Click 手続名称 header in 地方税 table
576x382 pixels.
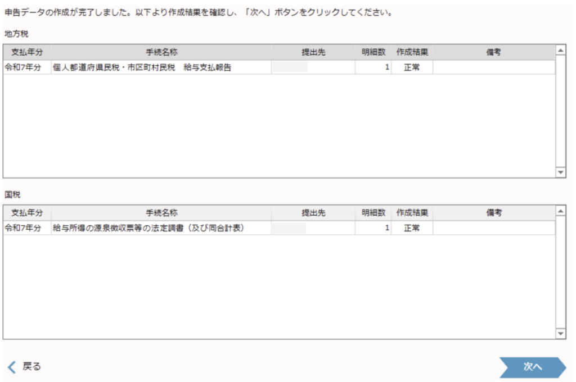161,52
